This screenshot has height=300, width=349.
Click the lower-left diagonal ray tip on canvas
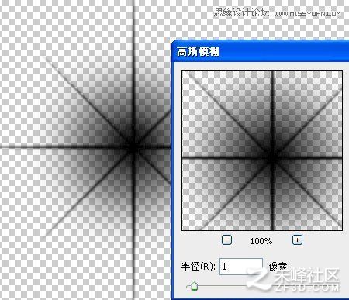coord(47,235)
